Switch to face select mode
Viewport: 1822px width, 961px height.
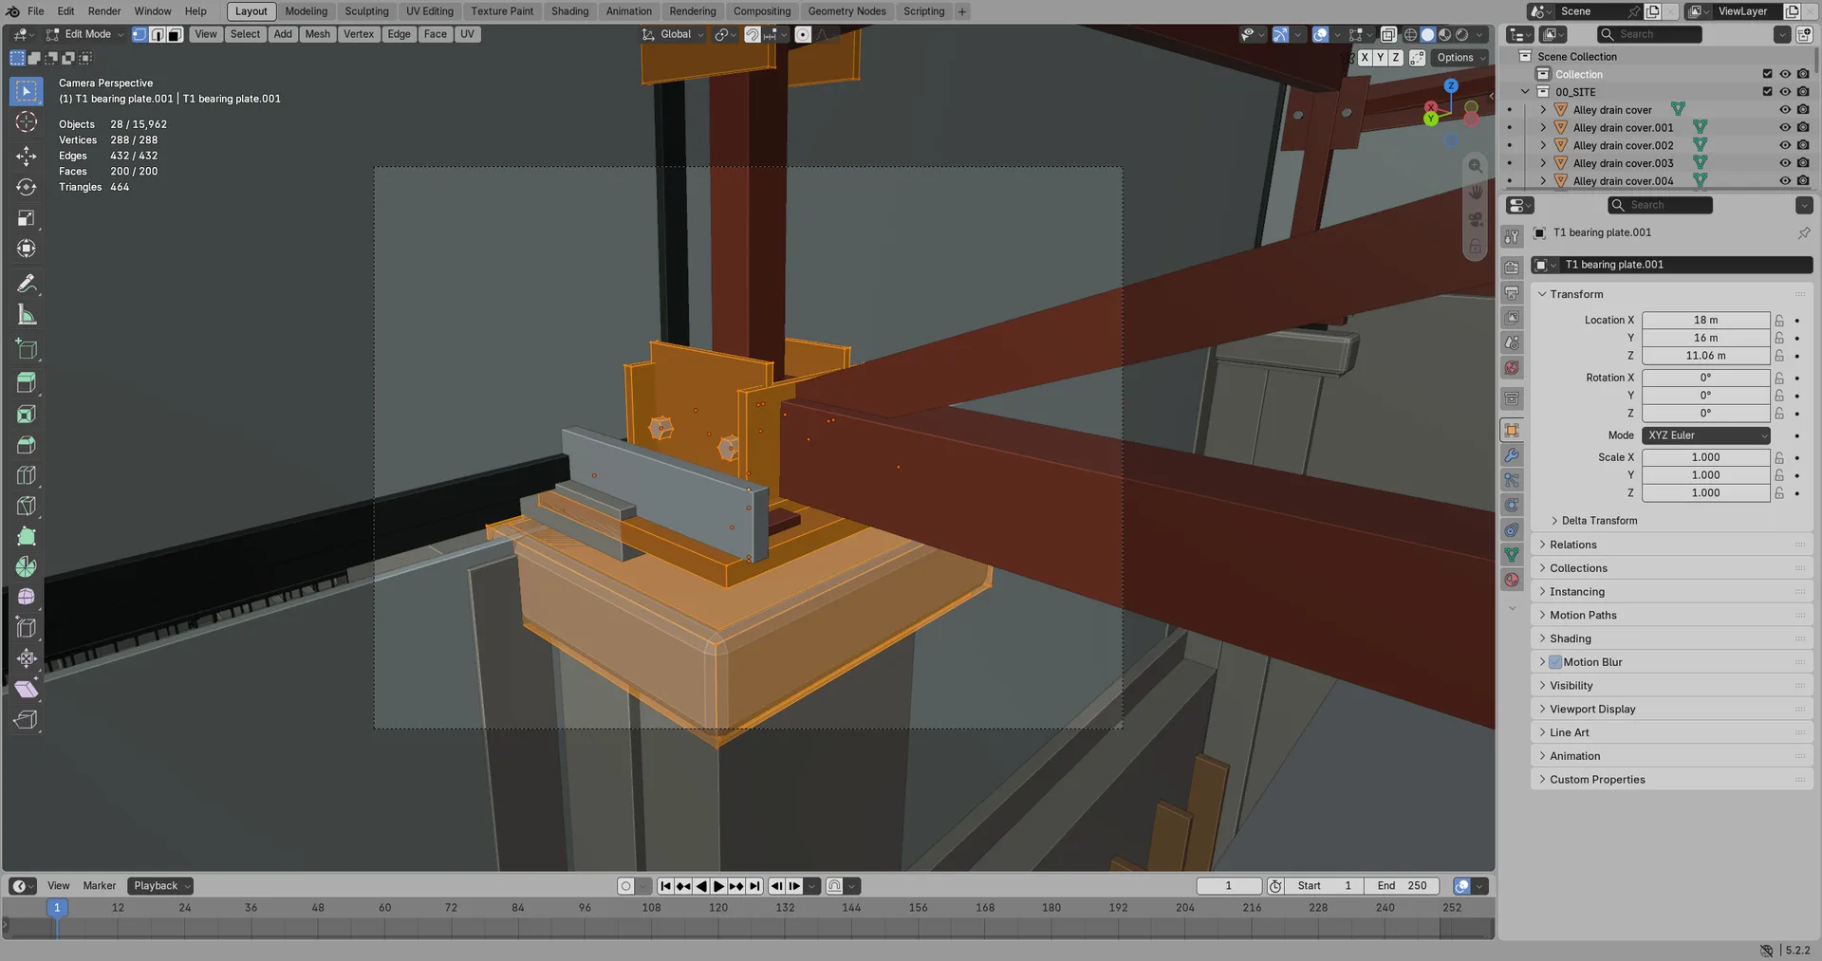pos(176,34)
